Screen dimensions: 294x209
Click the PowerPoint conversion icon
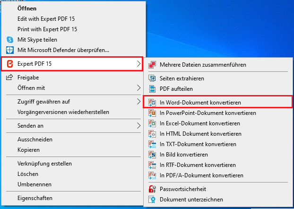point(152,113)
